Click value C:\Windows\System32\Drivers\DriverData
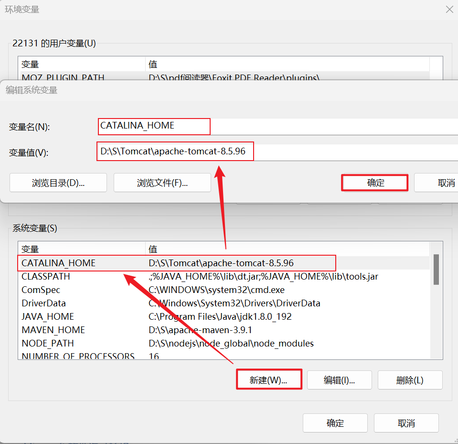Viewport: 458px width, 444px height. click(x=234, y=303)
